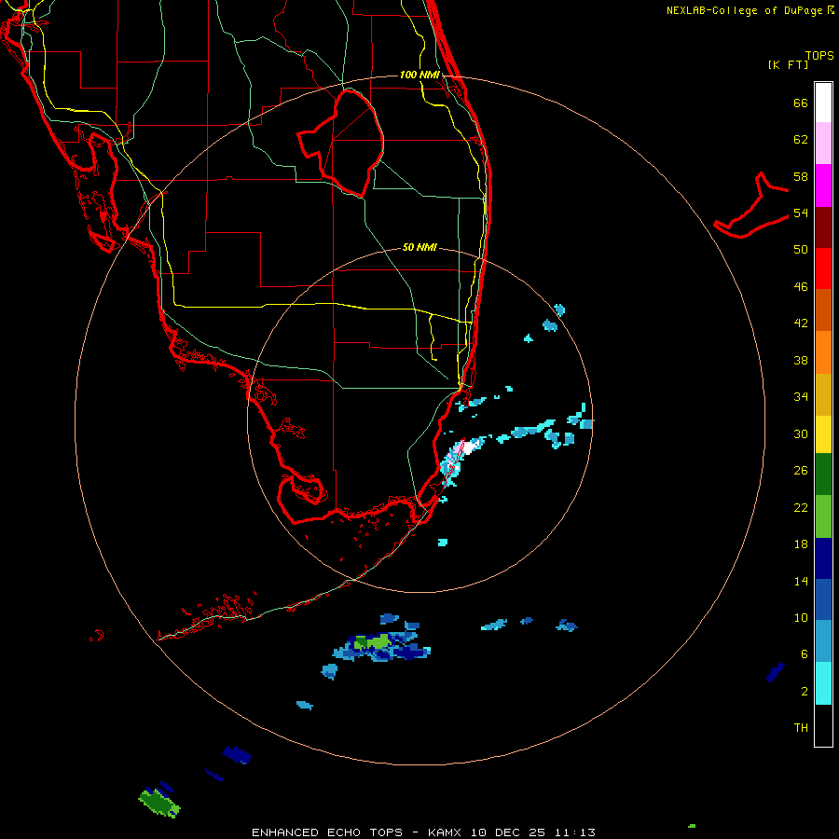Image resolution: width=839 pixels, height=839 pixels.
Task: Click the 50 NMI range ring label
Action: coord(419,247)
